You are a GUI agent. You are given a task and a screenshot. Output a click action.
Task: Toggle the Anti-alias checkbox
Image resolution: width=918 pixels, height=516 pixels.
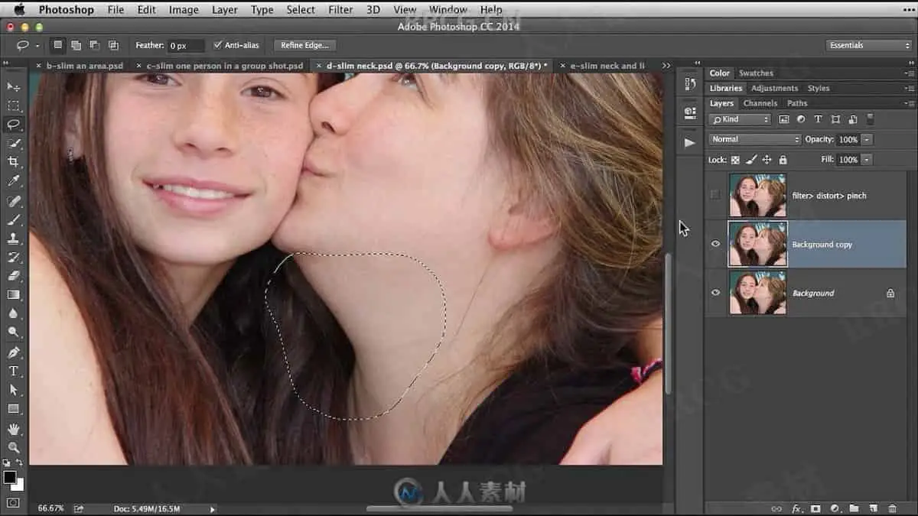point(218,45)
